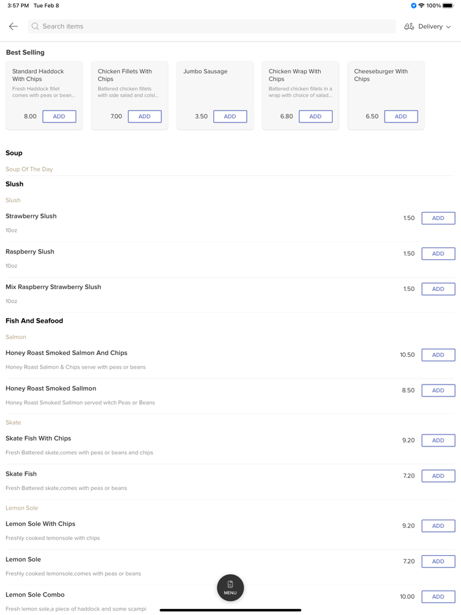
Task: Select the Lemon Sole subcategory label
Action: [x=22, y=508]
